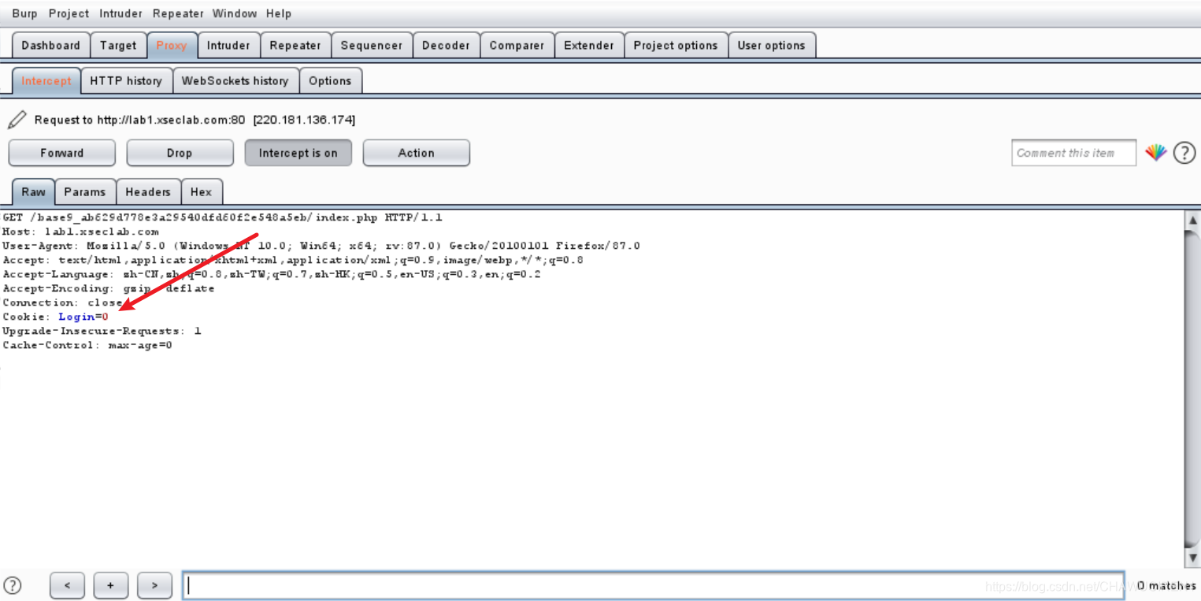Screen dimensions: 1201x601
Task: Open the help icon beside comment field
Action: (x=1184, y=153)
